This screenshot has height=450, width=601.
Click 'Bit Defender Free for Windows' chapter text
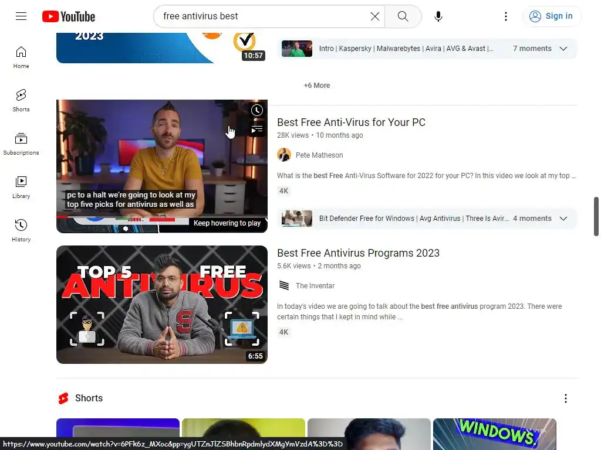click(x=414, y=219)
